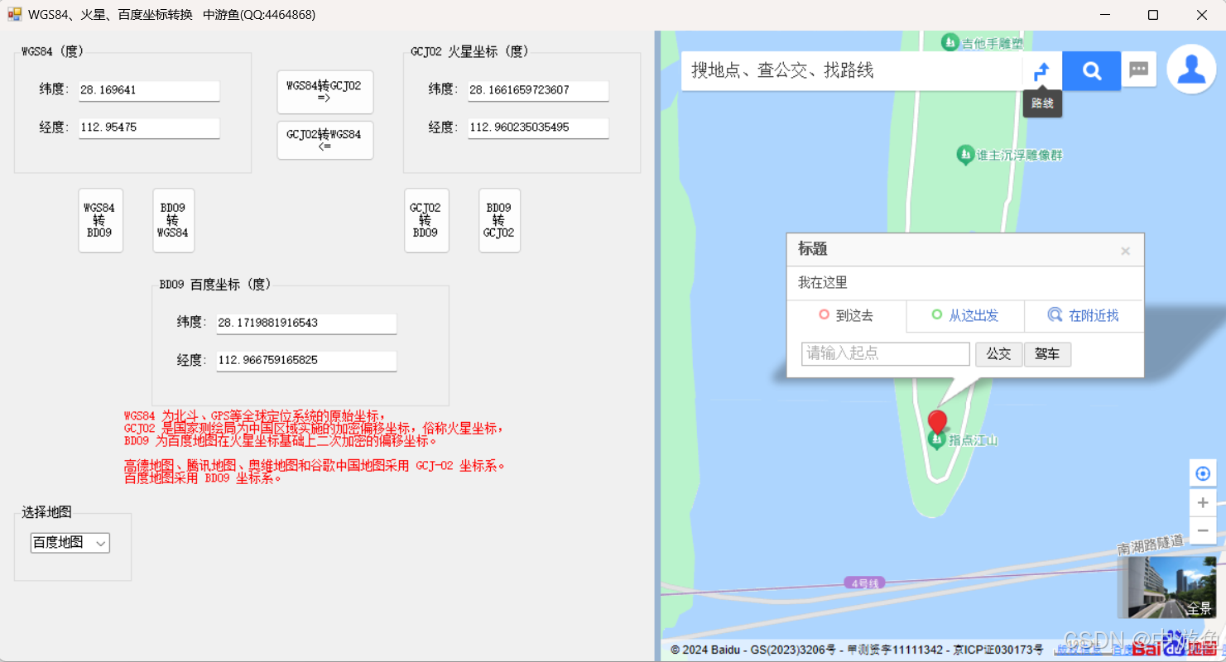Click the 吉他手雕塑 landmark icon

point(950,42)
